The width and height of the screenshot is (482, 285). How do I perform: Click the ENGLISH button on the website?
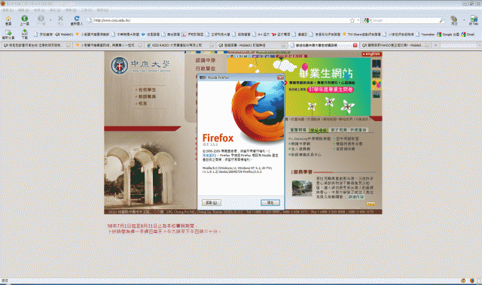[371, 54]
